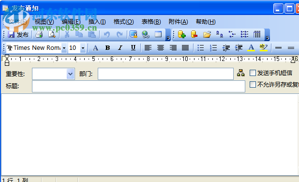Switch attachments to small icons view
This screenshot has width=299, height=182.
(232, 34)
